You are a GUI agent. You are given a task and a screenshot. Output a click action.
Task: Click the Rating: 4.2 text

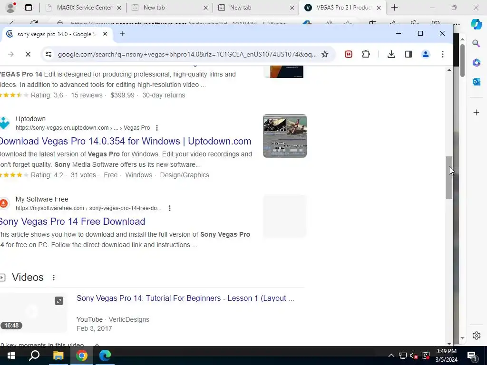tap(47, 175)
